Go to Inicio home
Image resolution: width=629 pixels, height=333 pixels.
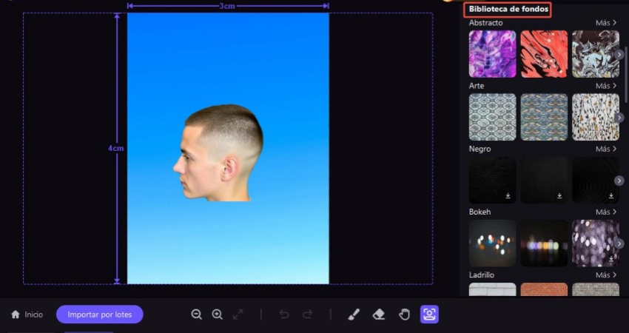click(27, 314)
